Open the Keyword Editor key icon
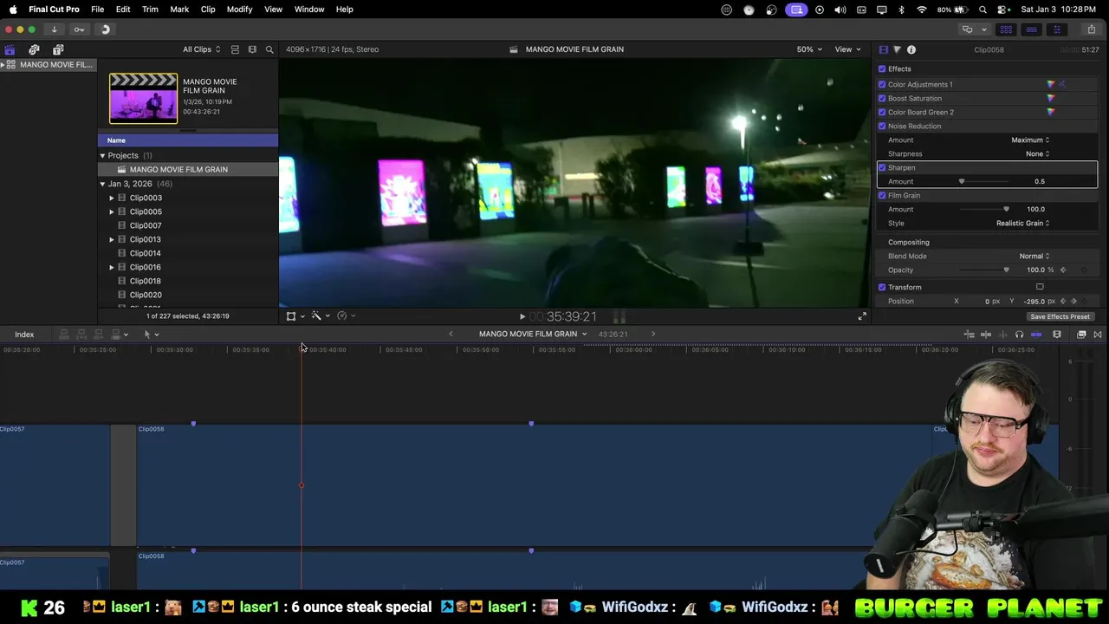1109x624 pixels. [79, 29]
